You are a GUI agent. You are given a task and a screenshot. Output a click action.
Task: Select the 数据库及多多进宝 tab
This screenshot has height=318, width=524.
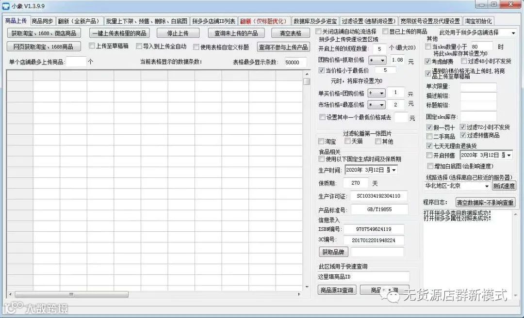coord(315,21)
